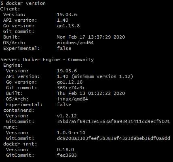
Task: Click the server build date Thu Feb 13
Action: [91, 93]
